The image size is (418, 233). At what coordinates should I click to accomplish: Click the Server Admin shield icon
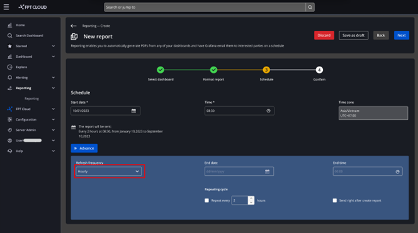(10, 130)
